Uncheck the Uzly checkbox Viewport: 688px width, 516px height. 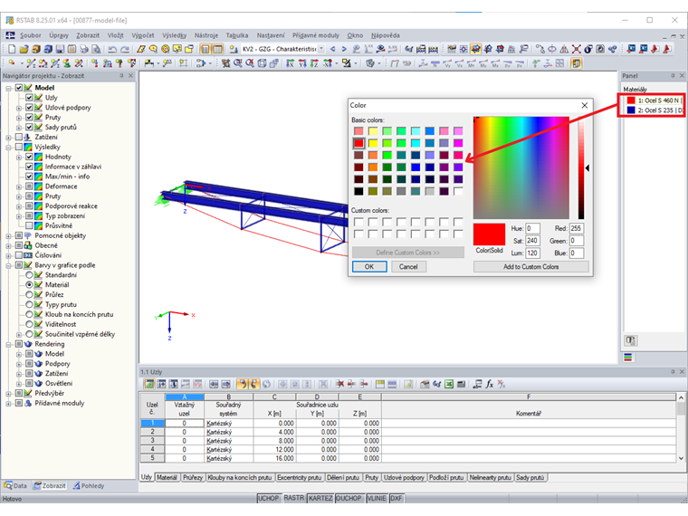29,98
